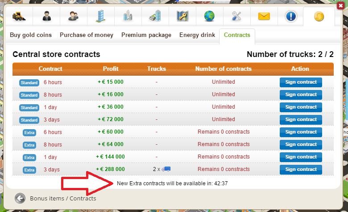Click the businessman profile icon

[46, 17]
